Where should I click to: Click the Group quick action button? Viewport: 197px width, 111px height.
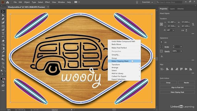pos(168,83)
